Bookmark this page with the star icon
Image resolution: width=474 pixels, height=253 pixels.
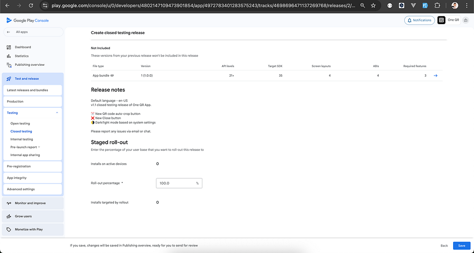(374, 5)
